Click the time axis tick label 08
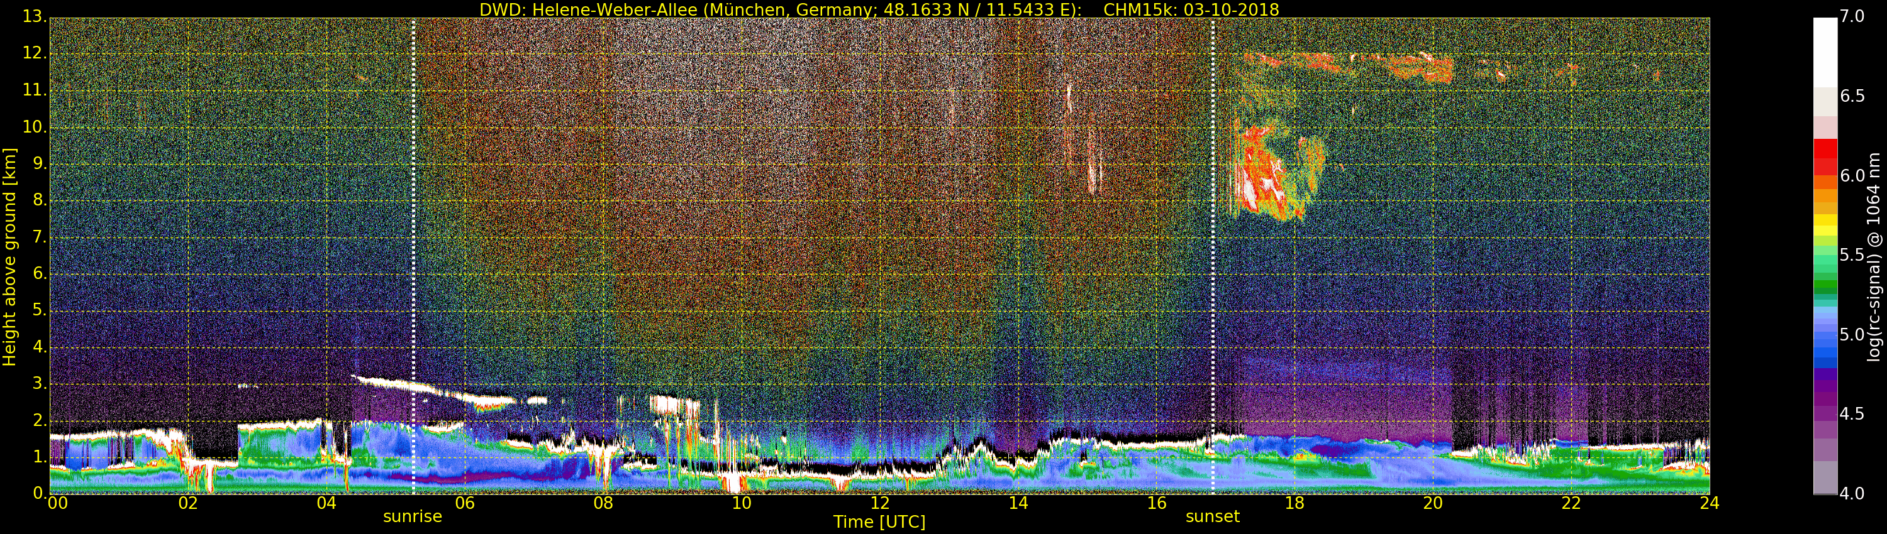 (x=603, y=503)
